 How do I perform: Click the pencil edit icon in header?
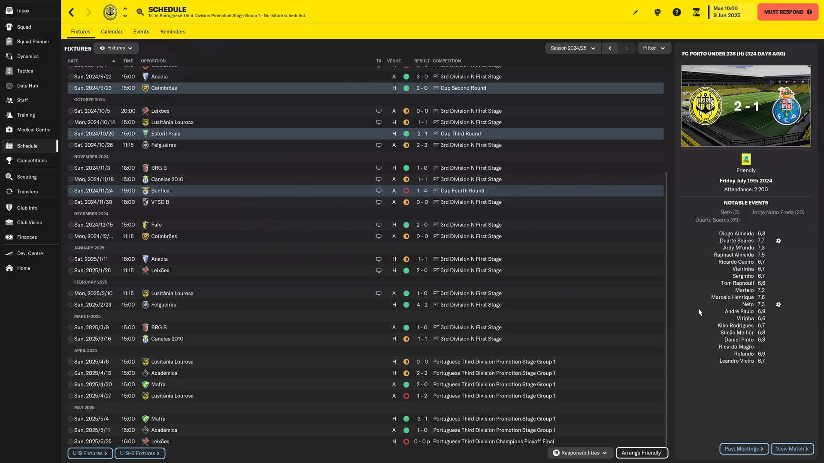[636, 12]
